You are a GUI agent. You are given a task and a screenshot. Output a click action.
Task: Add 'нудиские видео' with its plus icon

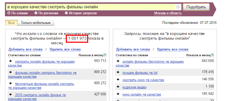[x=118, y=87]
